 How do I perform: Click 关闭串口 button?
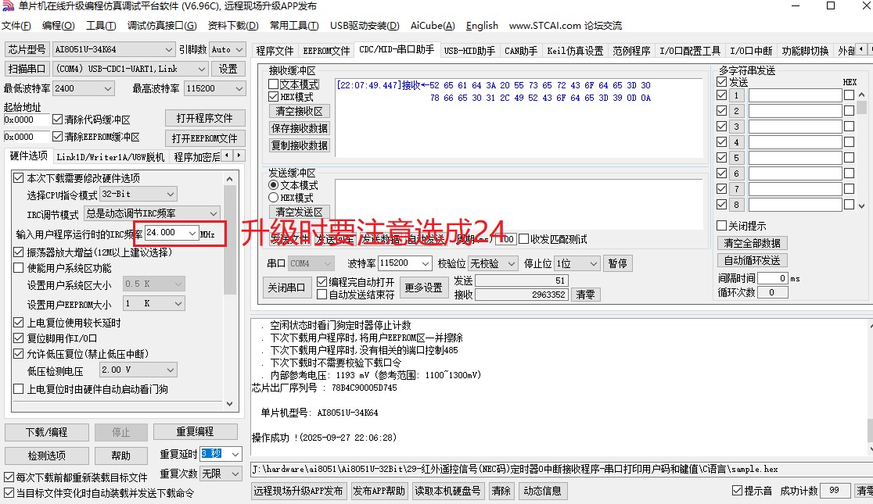tap(286, 288)
